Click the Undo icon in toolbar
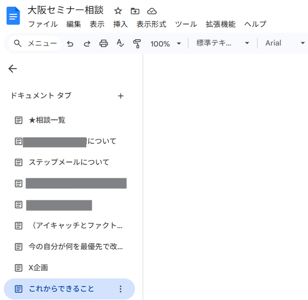This screenshot has width=308, height=300. (x=70, y=43)
